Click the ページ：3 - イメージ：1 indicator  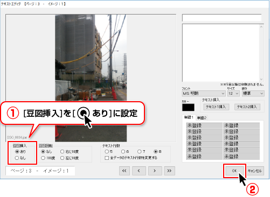pyautogui.click(x=40, y=171)
